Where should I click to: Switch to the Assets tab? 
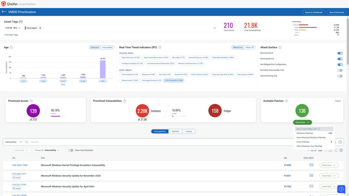pyautogui.click(x=189, y=132)
